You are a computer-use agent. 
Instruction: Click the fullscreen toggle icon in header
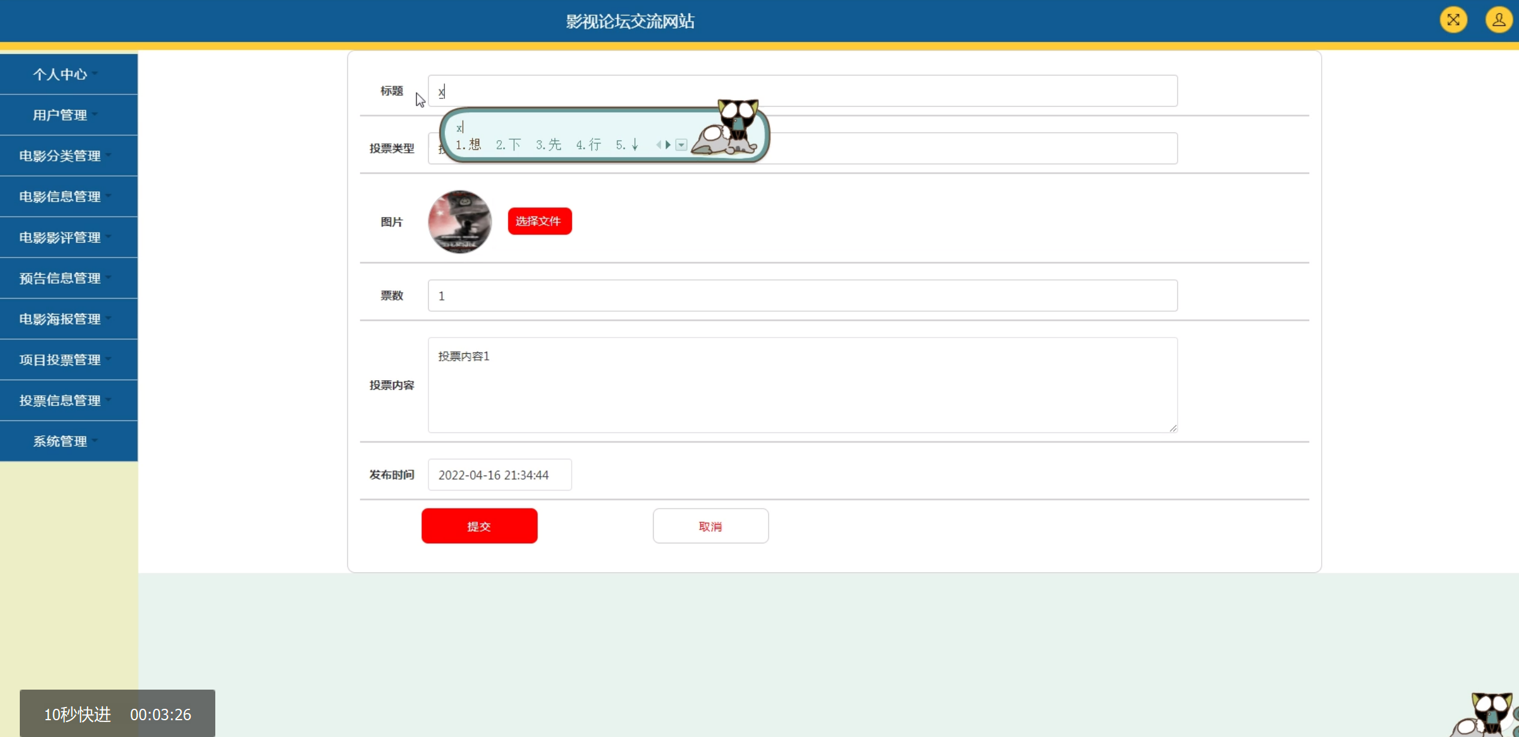[x=1453, y=20]
